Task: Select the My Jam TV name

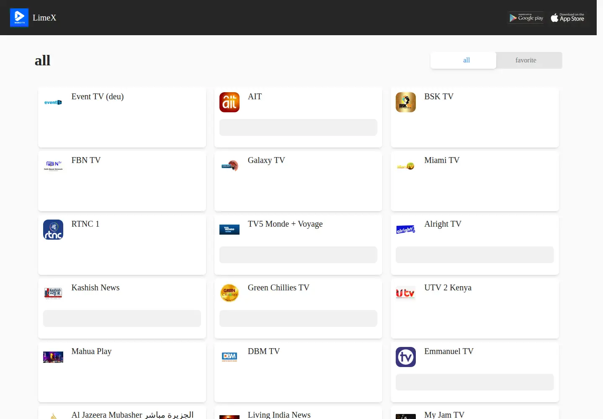Action: coord(444,414)
